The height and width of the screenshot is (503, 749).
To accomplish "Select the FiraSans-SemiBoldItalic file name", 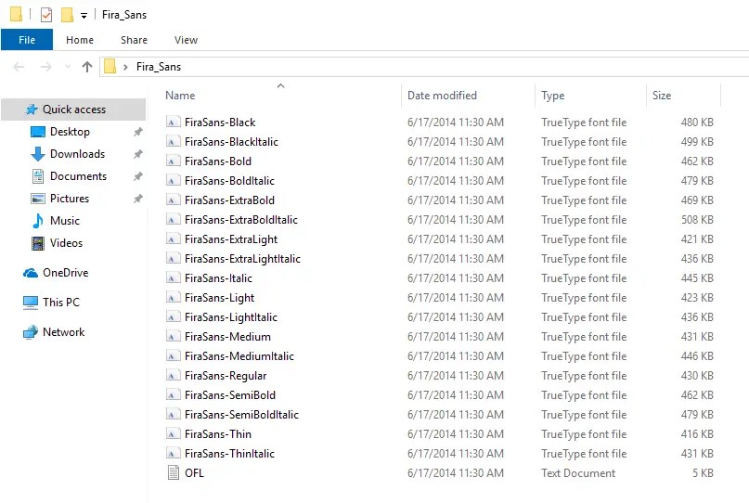I will click(x=241, y=415).
